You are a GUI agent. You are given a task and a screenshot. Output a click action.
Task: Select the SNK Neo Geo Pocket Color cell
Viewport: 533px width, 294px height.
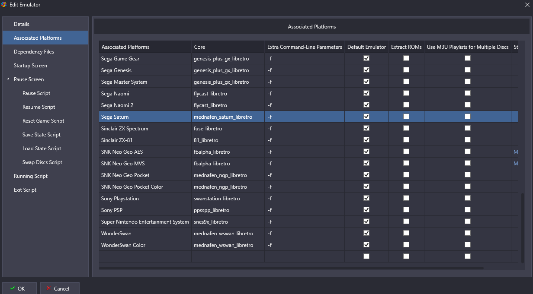point(145,187)
